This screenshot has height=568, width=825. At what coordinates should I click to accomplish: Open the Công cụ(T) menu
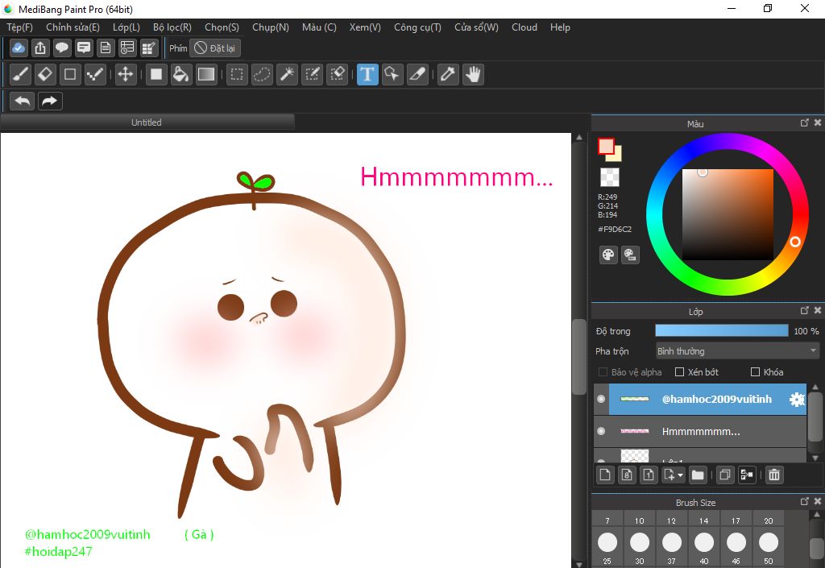point(418,27)
